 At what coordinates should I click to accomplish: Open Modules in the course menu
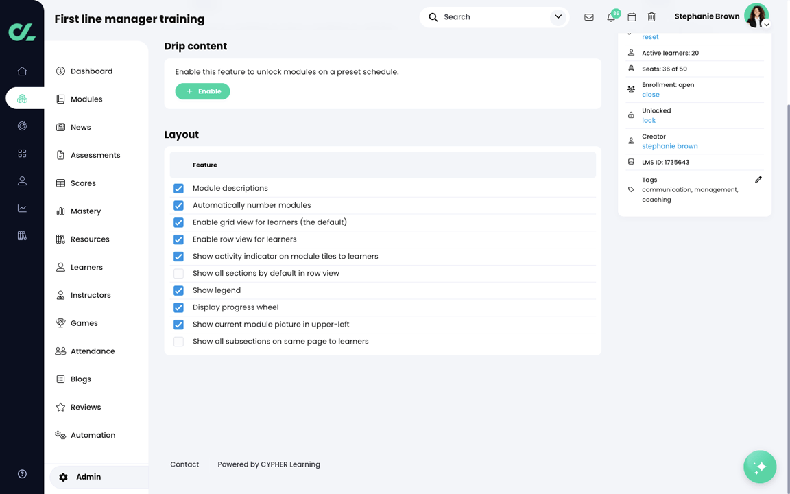click(x=86, y=99)
